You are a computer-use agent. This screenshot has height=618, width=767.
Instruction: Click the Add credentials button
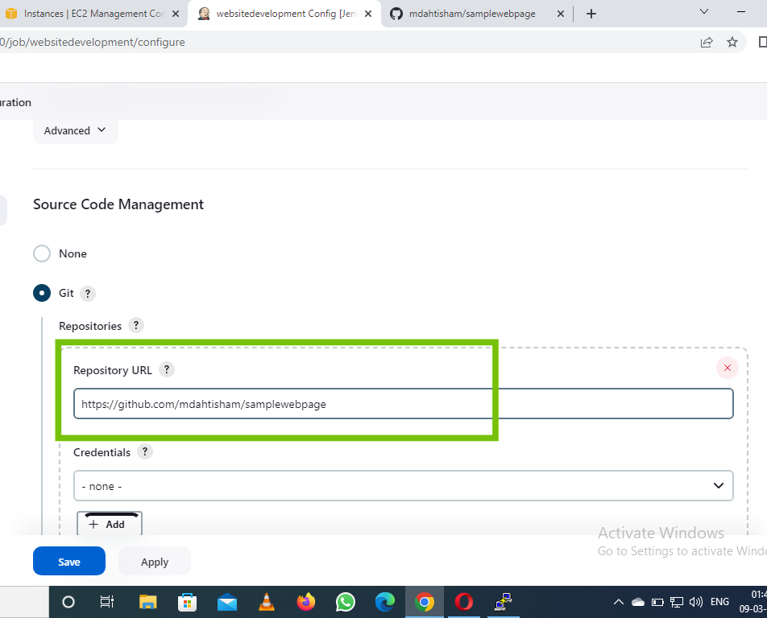110,524
